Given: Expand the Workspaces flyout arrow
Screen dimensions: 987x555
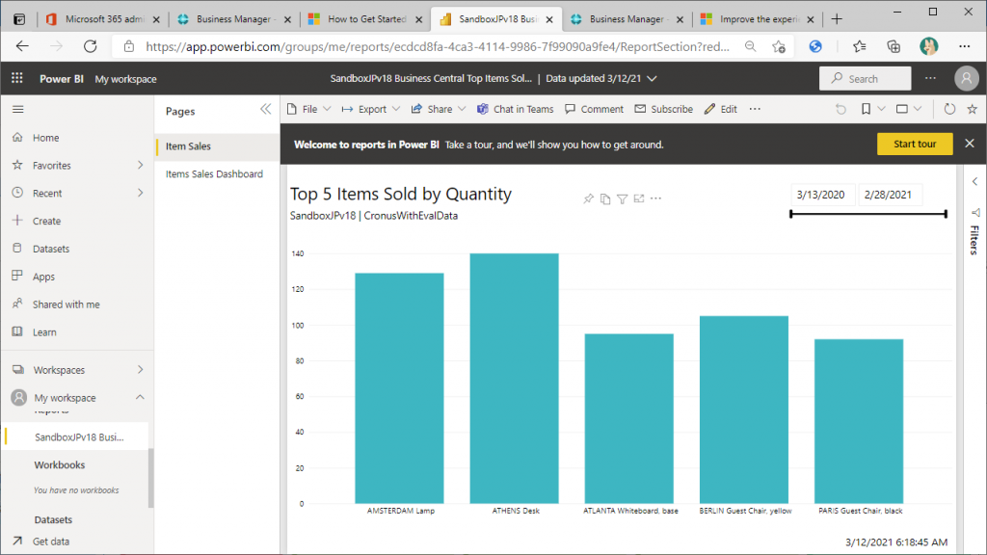Looking at the screenshot, I should pos(140,369).
